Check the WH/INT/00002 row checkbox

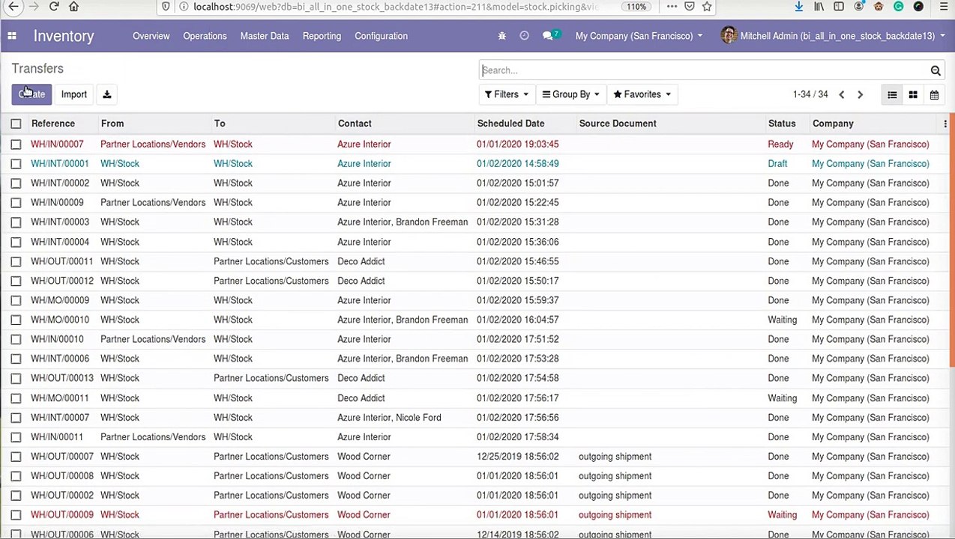click(16, 183)
